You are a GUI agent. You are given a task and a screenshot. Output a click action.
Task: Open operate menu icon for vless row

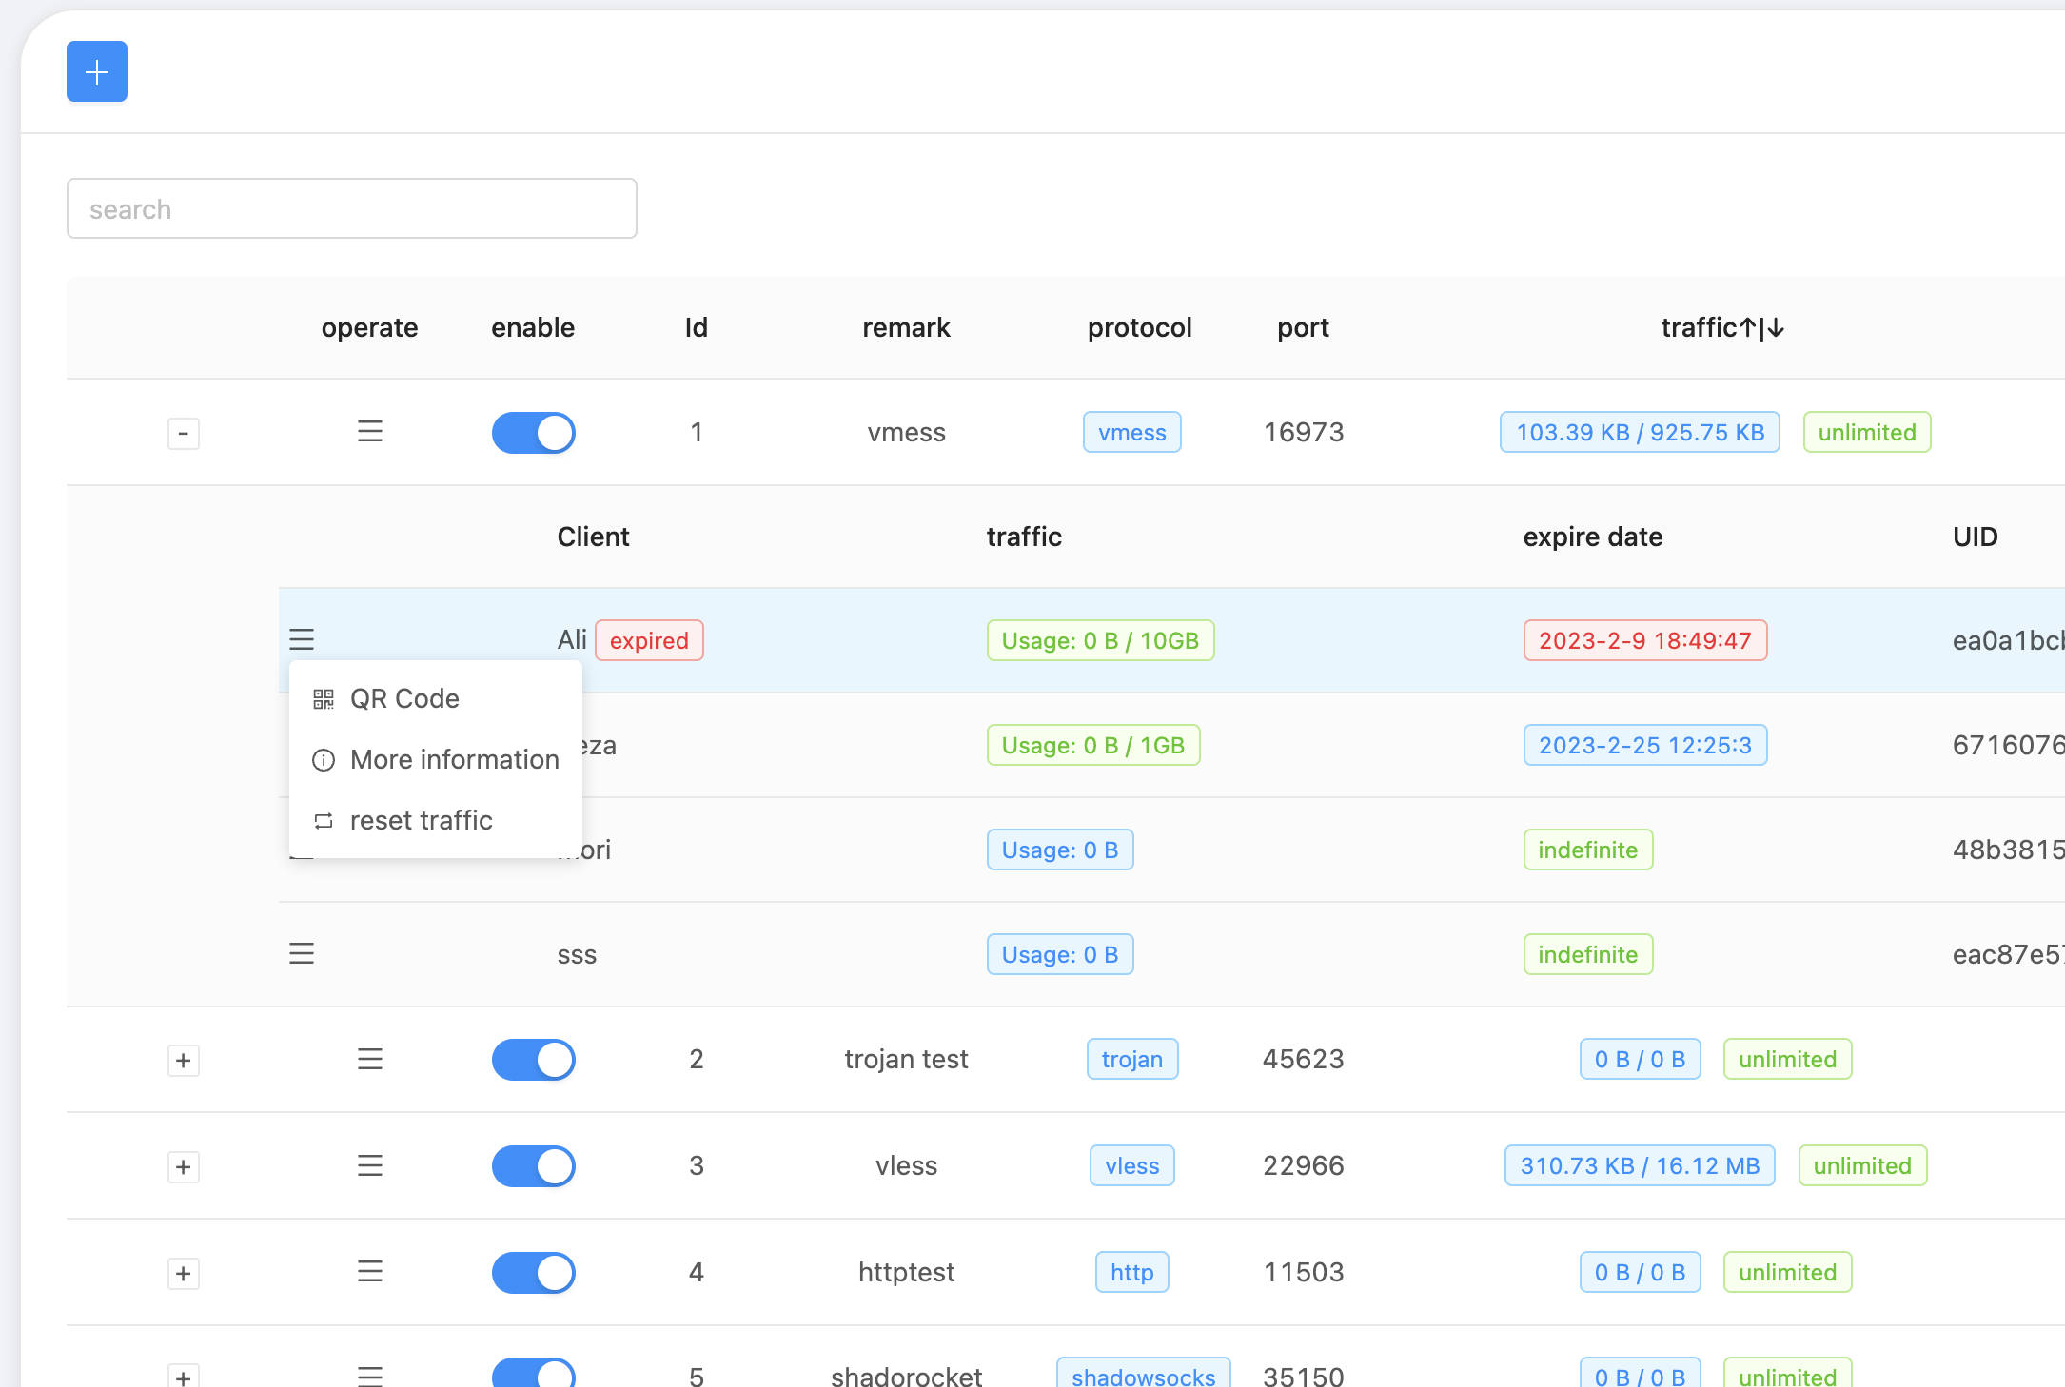tap(369, 1165)
